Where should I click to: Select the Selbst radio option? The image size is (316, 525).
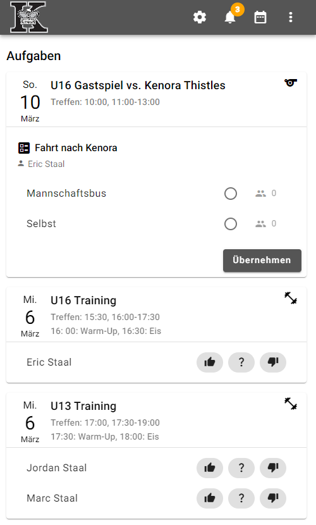[x=231, y=224]
